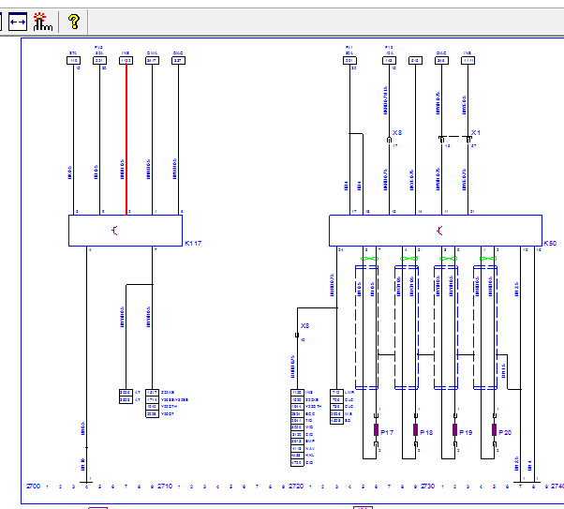Click the FV1 reference box above K50
Image resolution: width=564 pixels, height=509 pixels.
349,61
